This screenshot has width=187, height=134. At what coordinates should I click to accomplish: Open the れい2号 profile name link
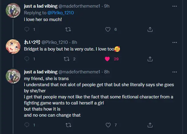32,42
